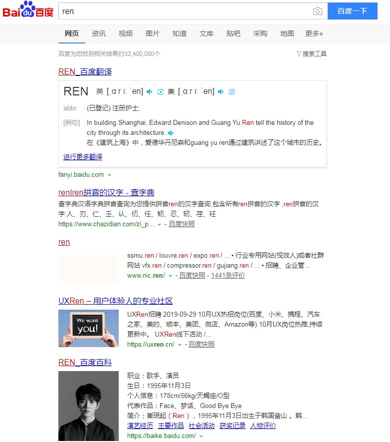
Task: Expand dropdown arrow next to www.nic.ren/
Action: [170, 276]
